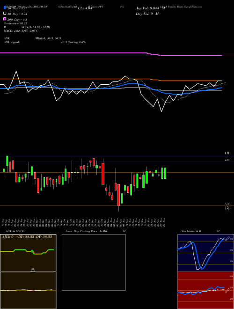234x309 pixels.
Task: Open the ADX green line panel
Action: tap(28, 253)
